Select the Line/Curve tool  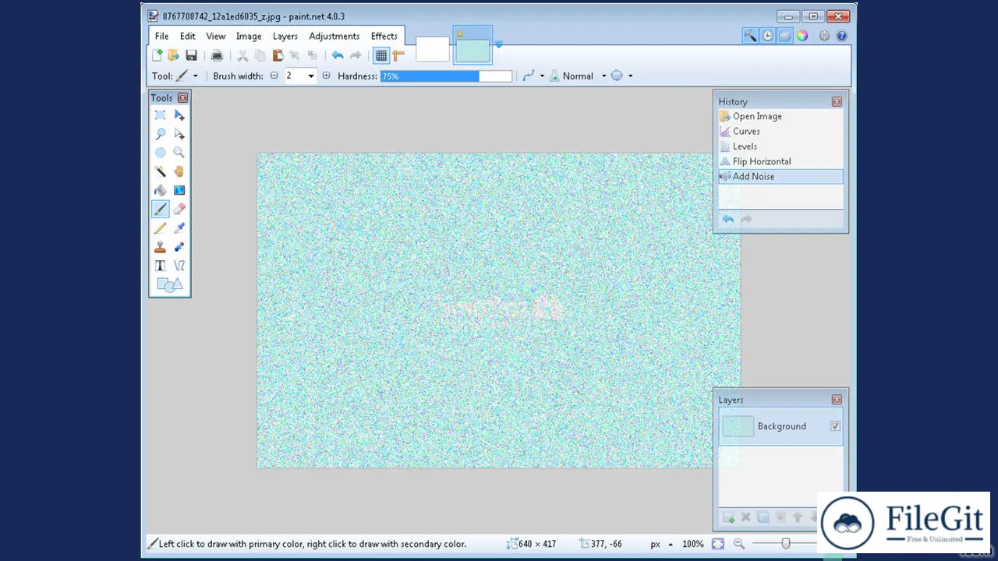179,266
